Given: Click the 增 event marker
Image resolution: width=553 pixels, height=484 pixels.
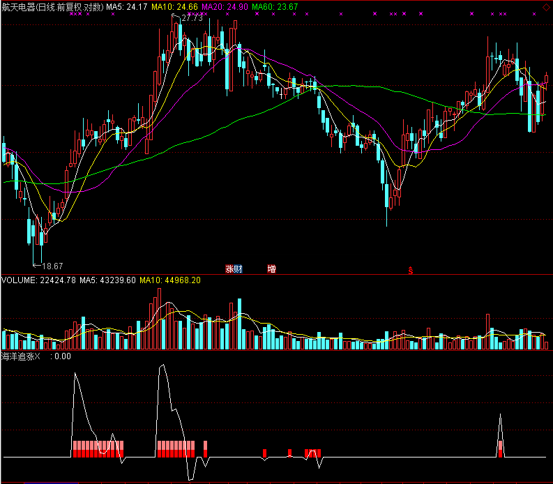Looking at the screenshot, I should (271, 269).
